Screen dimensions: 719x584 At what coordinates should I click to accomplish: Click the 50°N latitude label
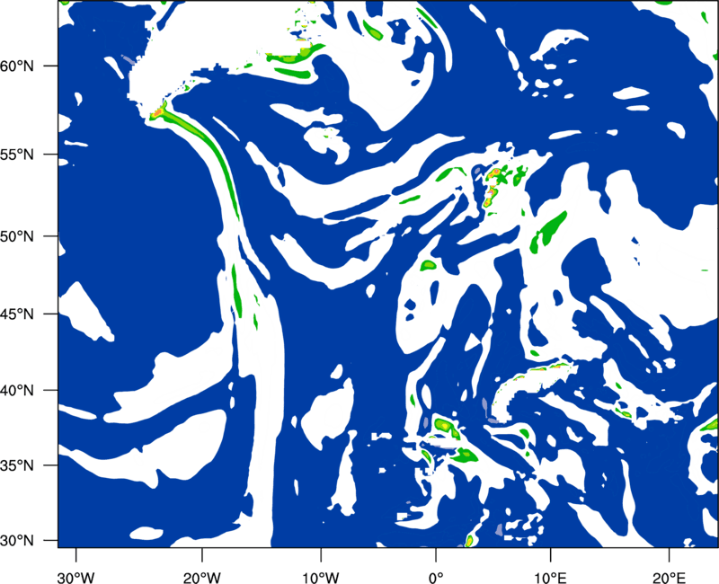click(17, 237)
